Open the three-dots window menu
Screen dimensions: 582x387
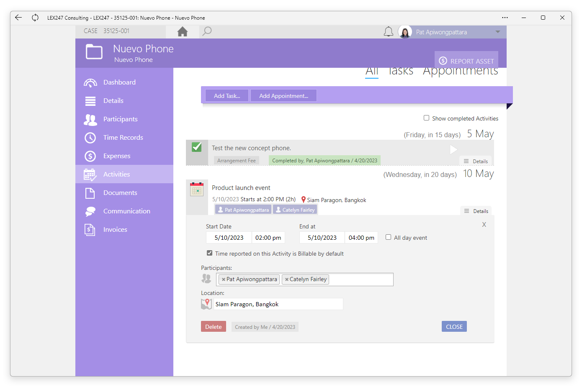tap(505, 18)
